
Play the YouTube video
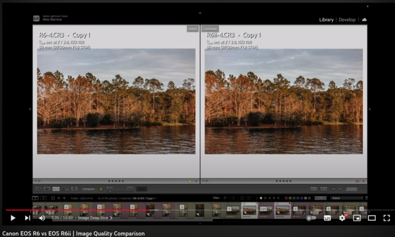click(13, 218)
